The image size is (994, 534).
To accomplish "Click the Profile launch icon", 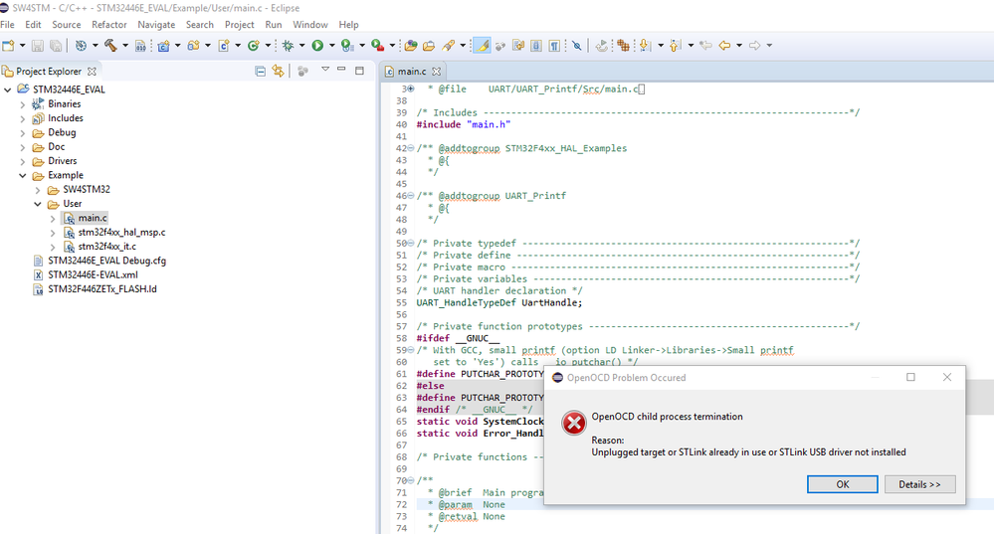I will (x=347, y=46).
